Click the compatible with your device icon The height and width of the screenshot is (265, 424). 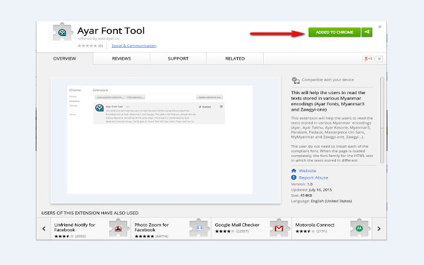click(295, 80)
